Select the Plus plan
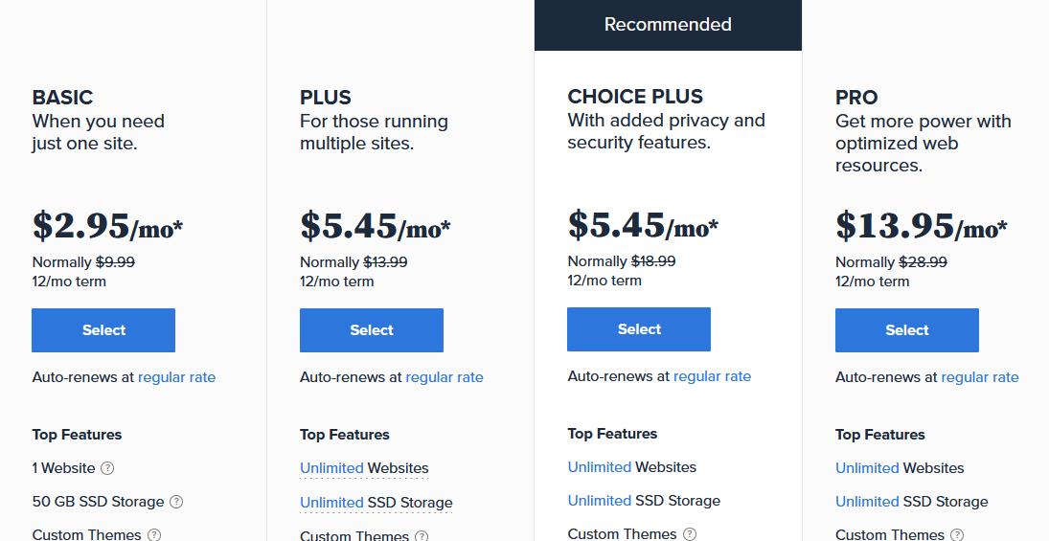Viewport: 1049px width, 541px height. point(372,330)
